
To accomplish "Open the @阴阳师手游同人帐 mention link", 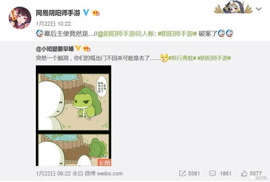I will (126, 34).
